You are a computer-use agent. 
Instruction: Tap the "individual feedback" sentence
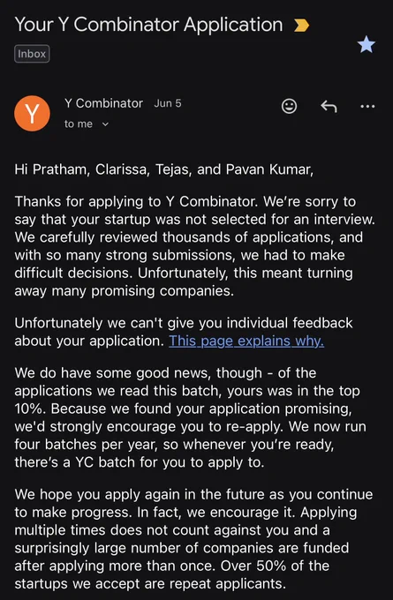click(x=184, y=332)
